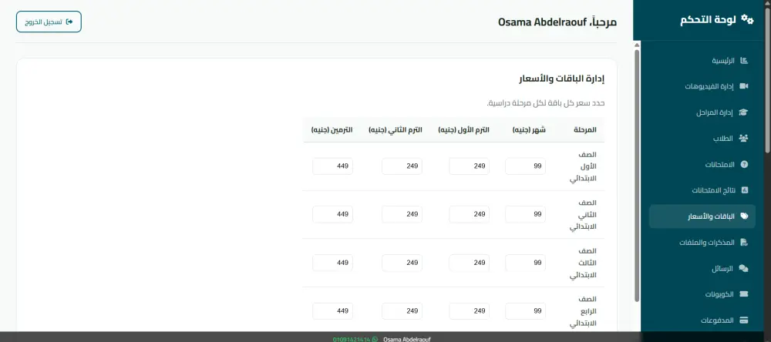
Task: Click the الترم الأول (جنيه) column header
Action: [x=463, y=130]
